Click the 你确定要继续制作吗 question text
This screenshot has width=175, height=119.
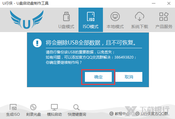pyautogui.click(x=64, y=63)
